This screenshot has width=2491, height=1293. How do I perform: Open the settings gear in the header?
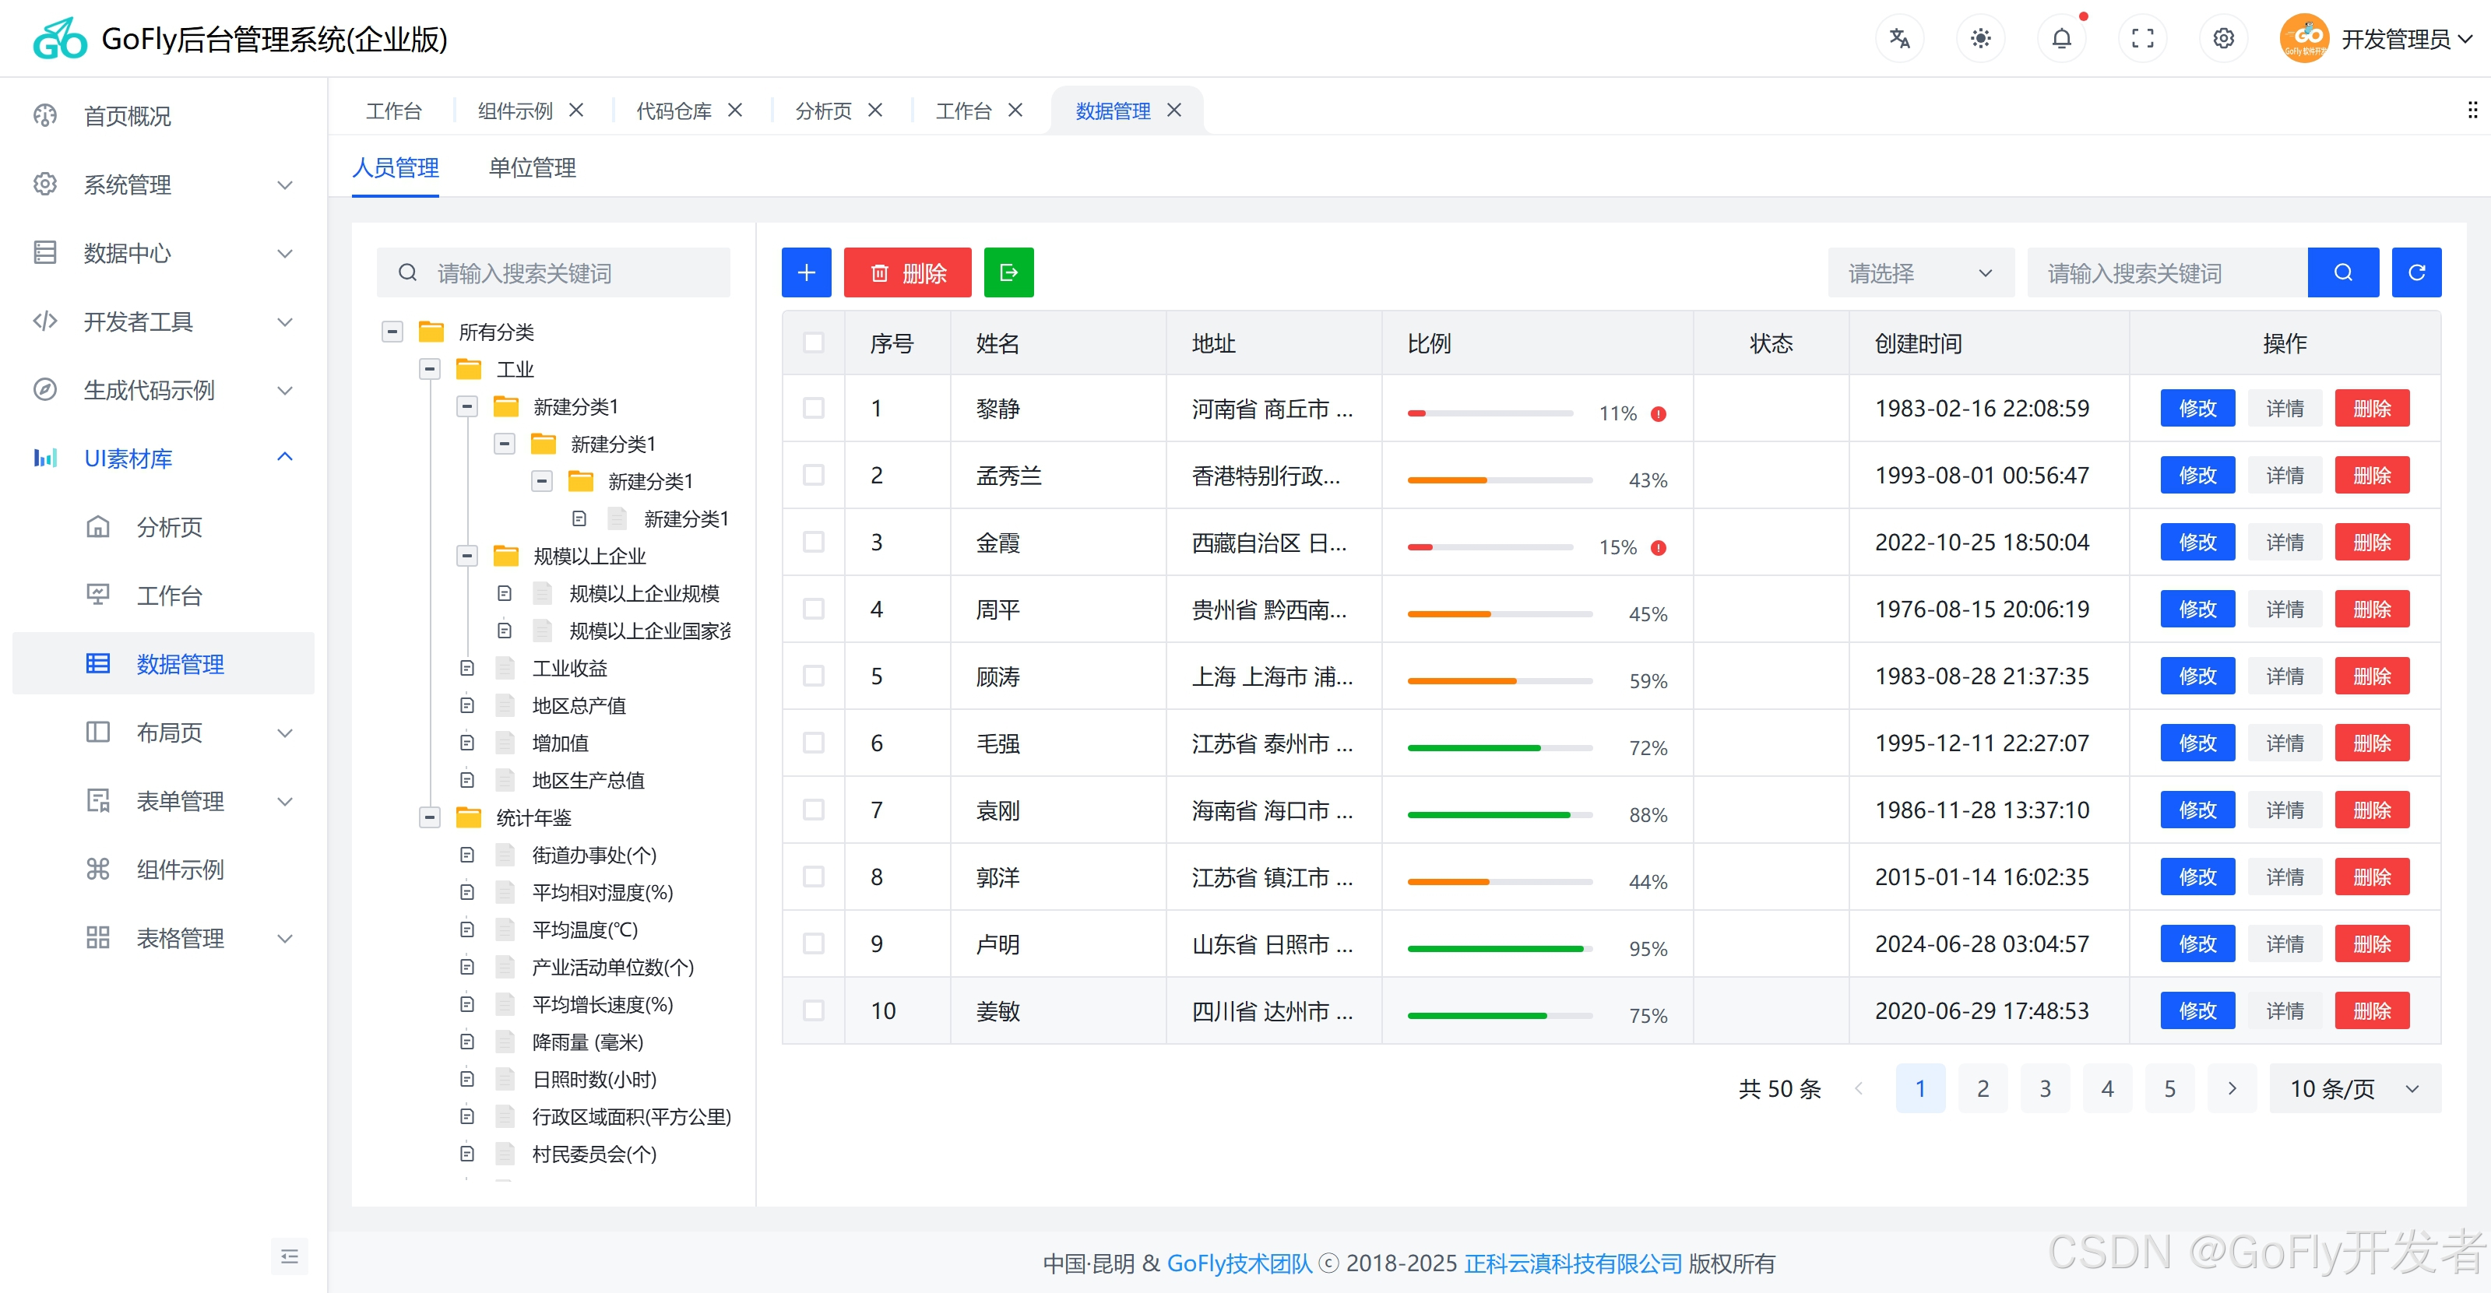pos(2223,39)
